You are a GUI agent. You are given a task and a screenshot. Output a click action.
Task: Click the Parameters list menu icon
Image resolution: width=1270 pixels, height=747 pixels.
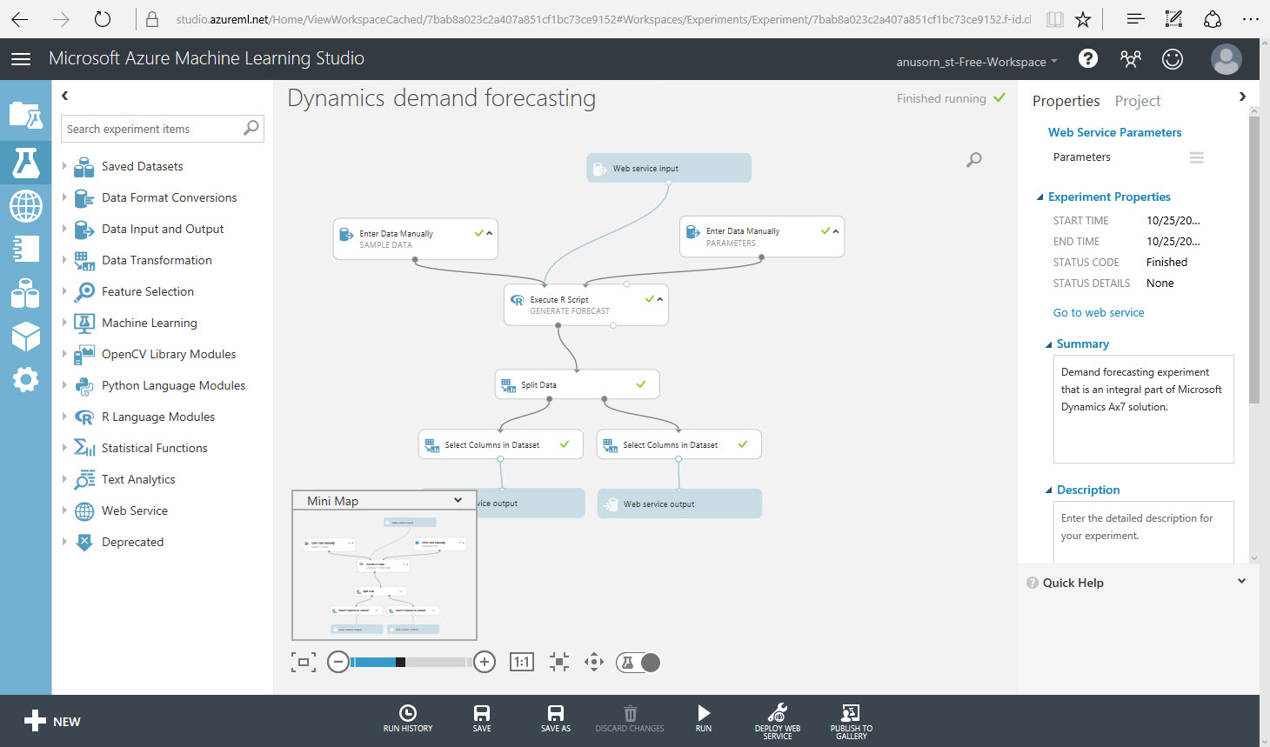pos(1197,157)
